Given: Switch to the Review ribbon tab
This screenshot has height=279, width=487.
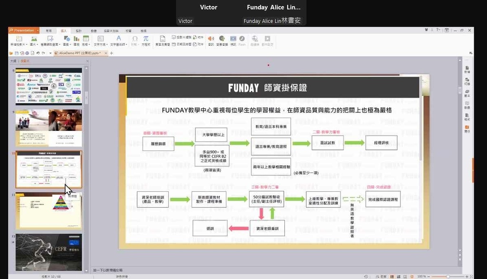Looking at the screenshot, I should click(x=128, y=31).
